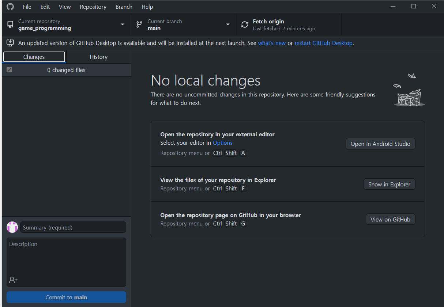
Task: Open the Branch menu
Action: 124,7
